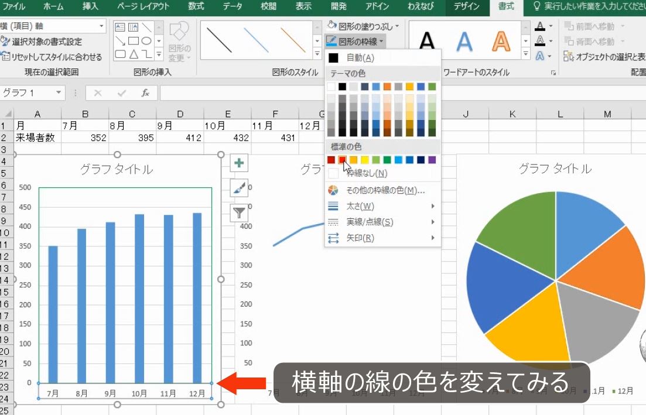
Task: Expand the insert shapes gallery more arrow
Action: [x=159, y=54]
